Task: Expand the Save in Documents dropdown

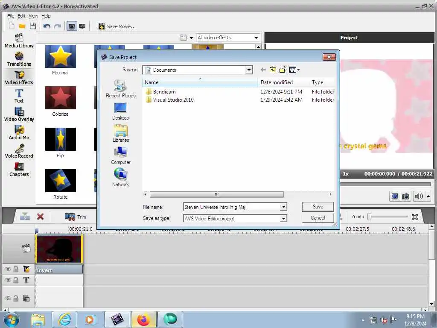Action: coord(249,70)
